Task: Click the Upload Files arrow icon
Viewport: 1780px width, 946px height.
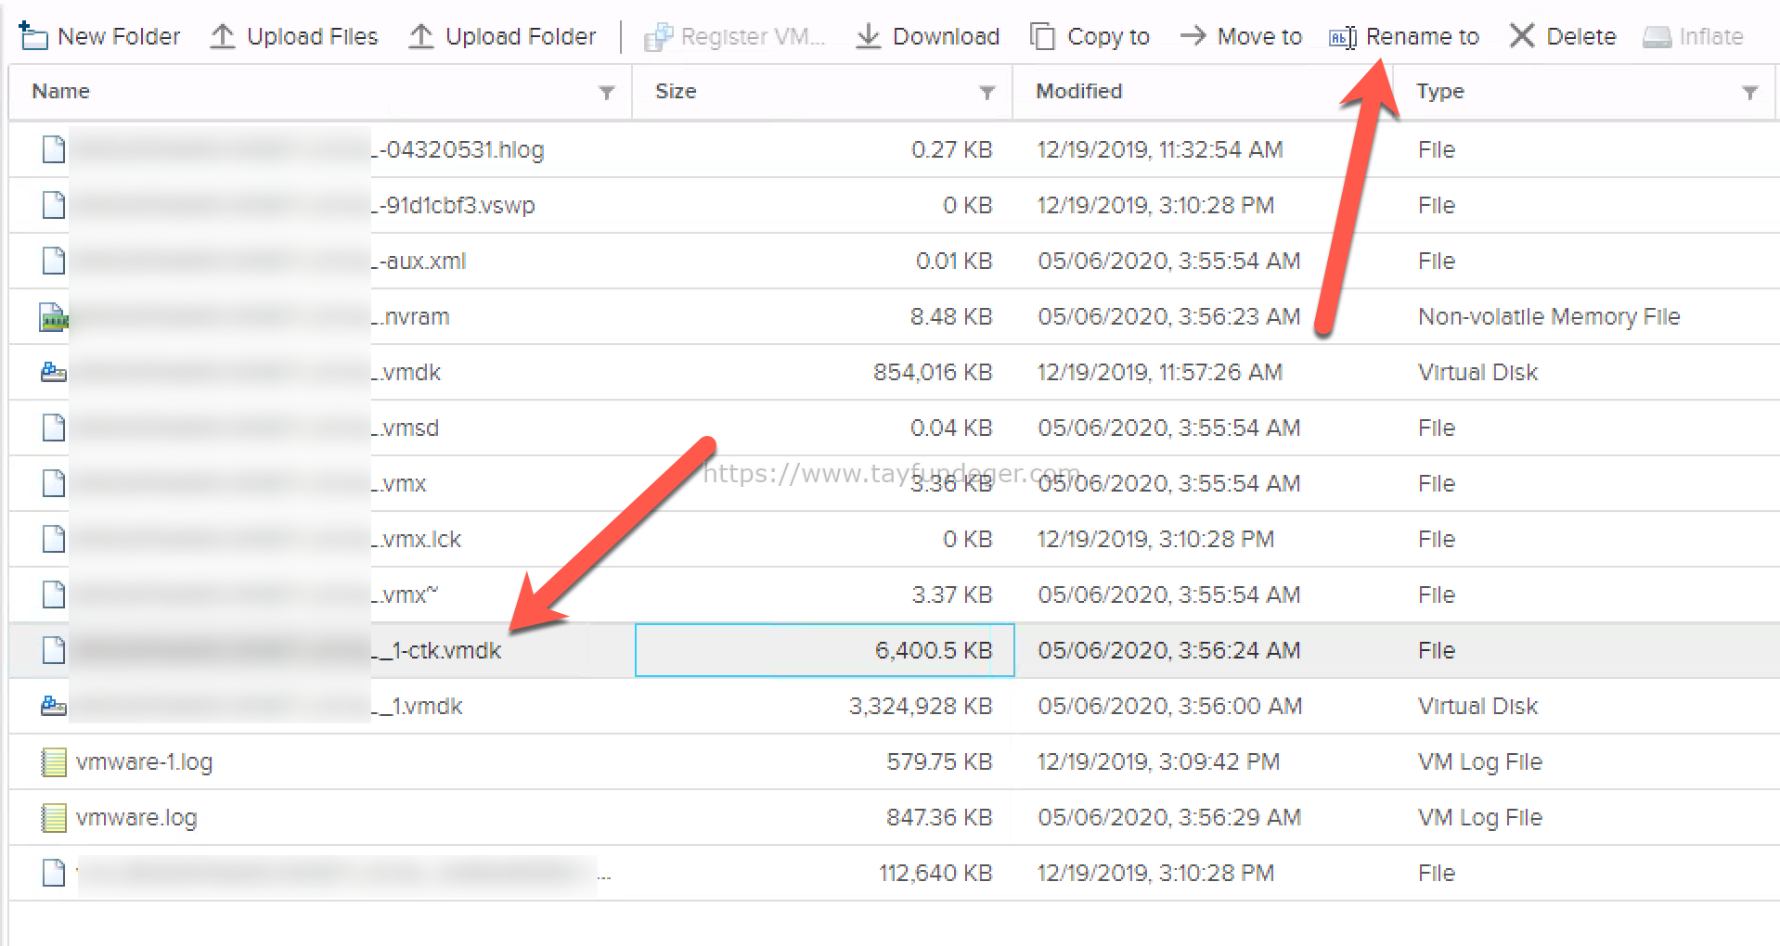Action: 223,36
